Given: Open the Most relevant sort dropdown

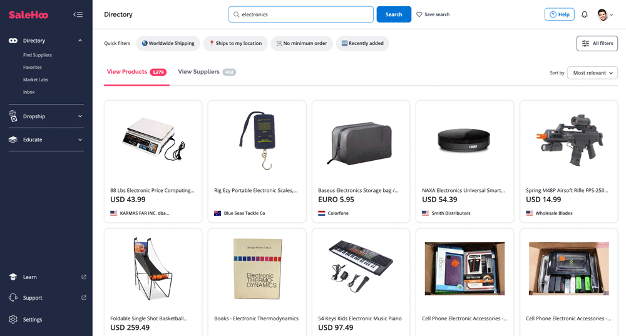Looking at the screenshot, I should 592,73.
